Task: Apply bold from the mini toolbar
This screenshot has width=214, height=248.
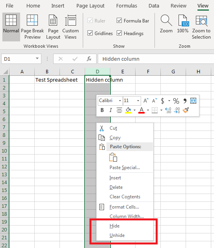Action: [102, 110]
